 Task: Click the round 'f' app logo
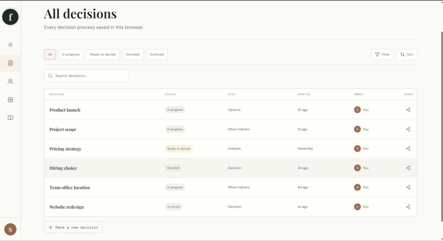tap(10, 17)
